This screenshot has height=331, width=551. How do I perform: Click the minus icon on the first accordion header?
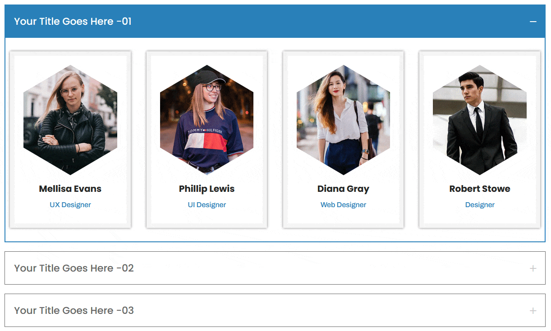click(x=533, y=21)
